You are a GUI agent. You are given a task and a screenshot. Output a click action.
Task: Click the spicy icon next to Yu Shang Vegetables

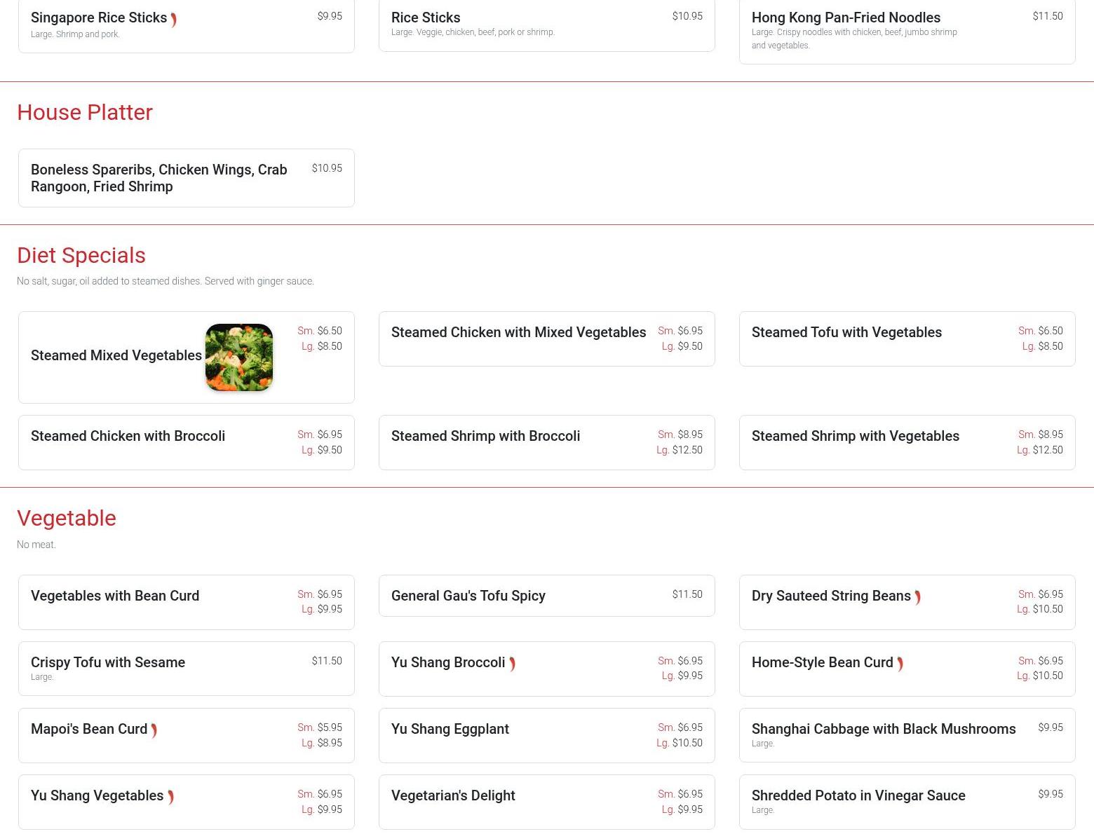click(170, 797)
